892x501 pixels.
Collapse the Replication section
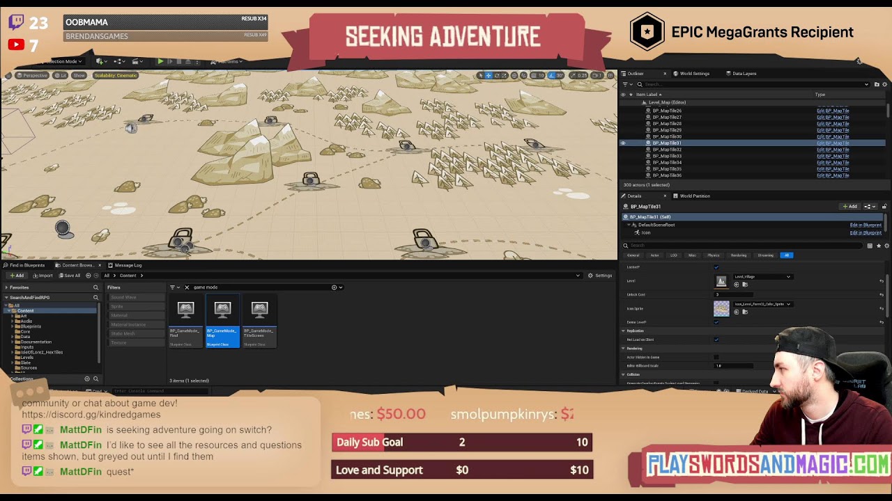[x=624, y=331]
